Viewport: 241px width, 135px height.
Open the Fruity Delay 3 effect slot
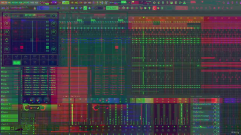click(198, 112)
